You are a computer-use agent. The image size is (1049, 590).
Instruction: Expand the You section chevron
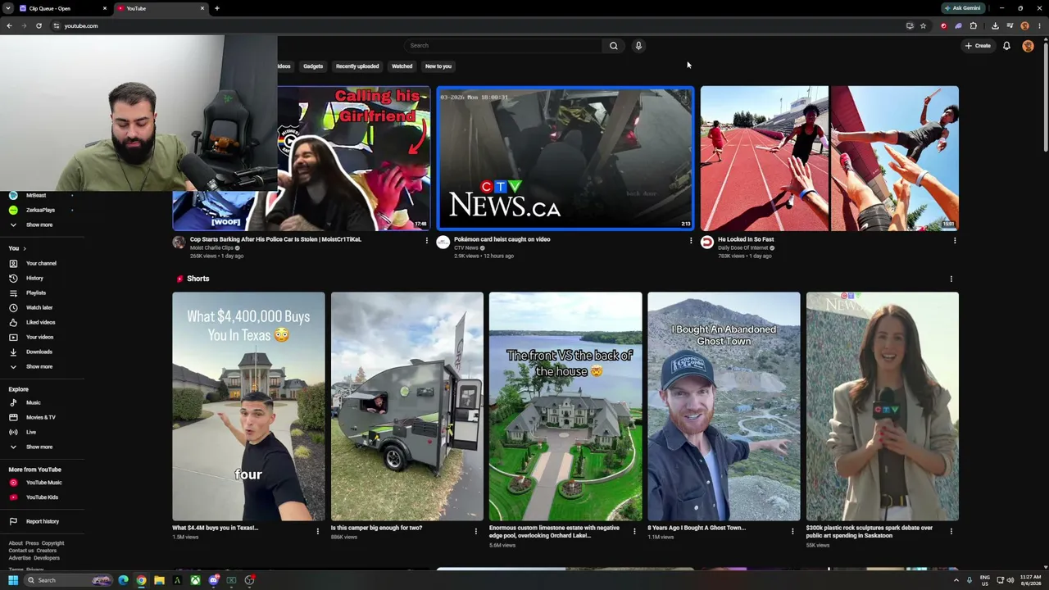click(25, 248)
